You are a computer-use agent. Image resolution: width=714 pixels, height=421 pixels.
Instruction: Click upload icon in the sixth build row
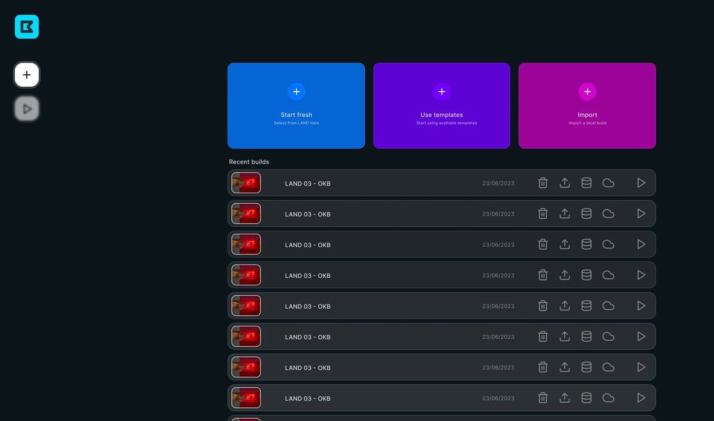pos(565,337)
